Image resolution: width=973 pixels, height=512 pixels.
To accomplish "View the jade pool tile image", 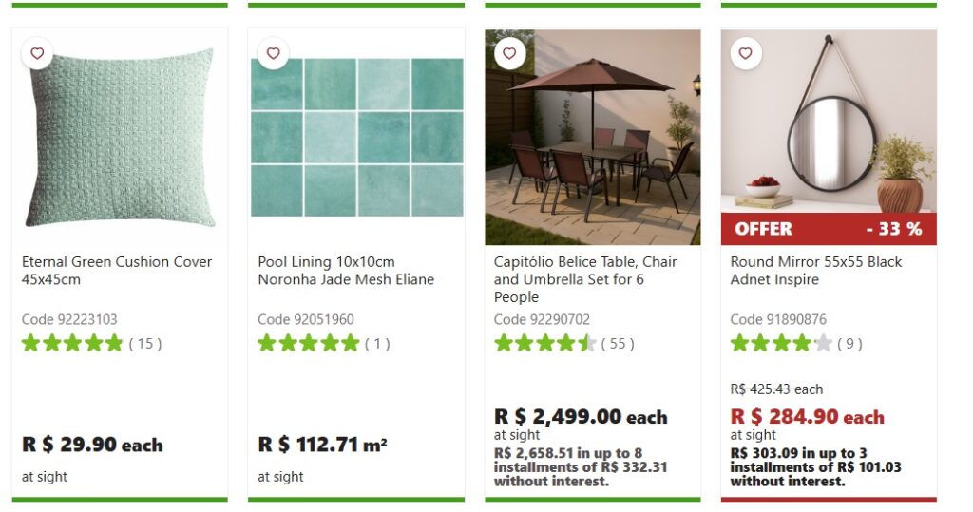I will pyautogui.click(x=356, y=138).
